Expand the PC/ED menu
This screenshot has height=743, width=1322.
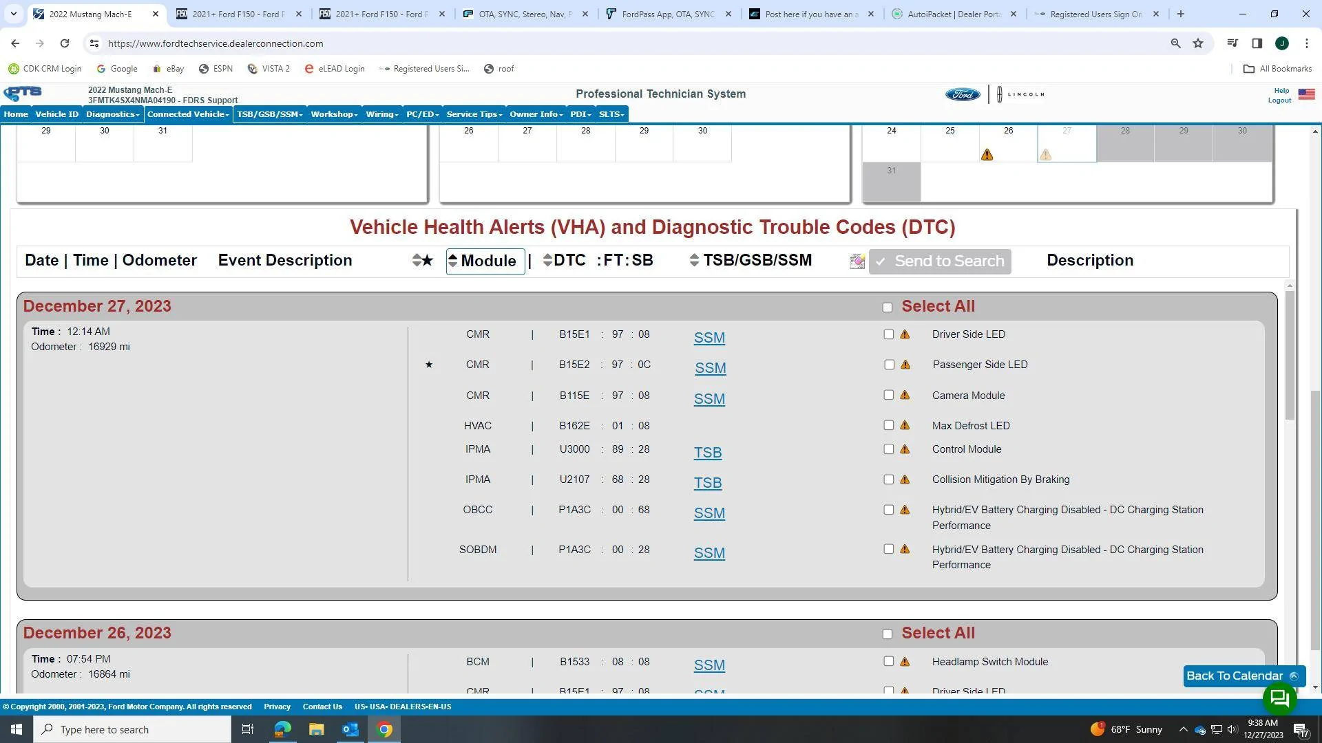[x=422, y=114]
